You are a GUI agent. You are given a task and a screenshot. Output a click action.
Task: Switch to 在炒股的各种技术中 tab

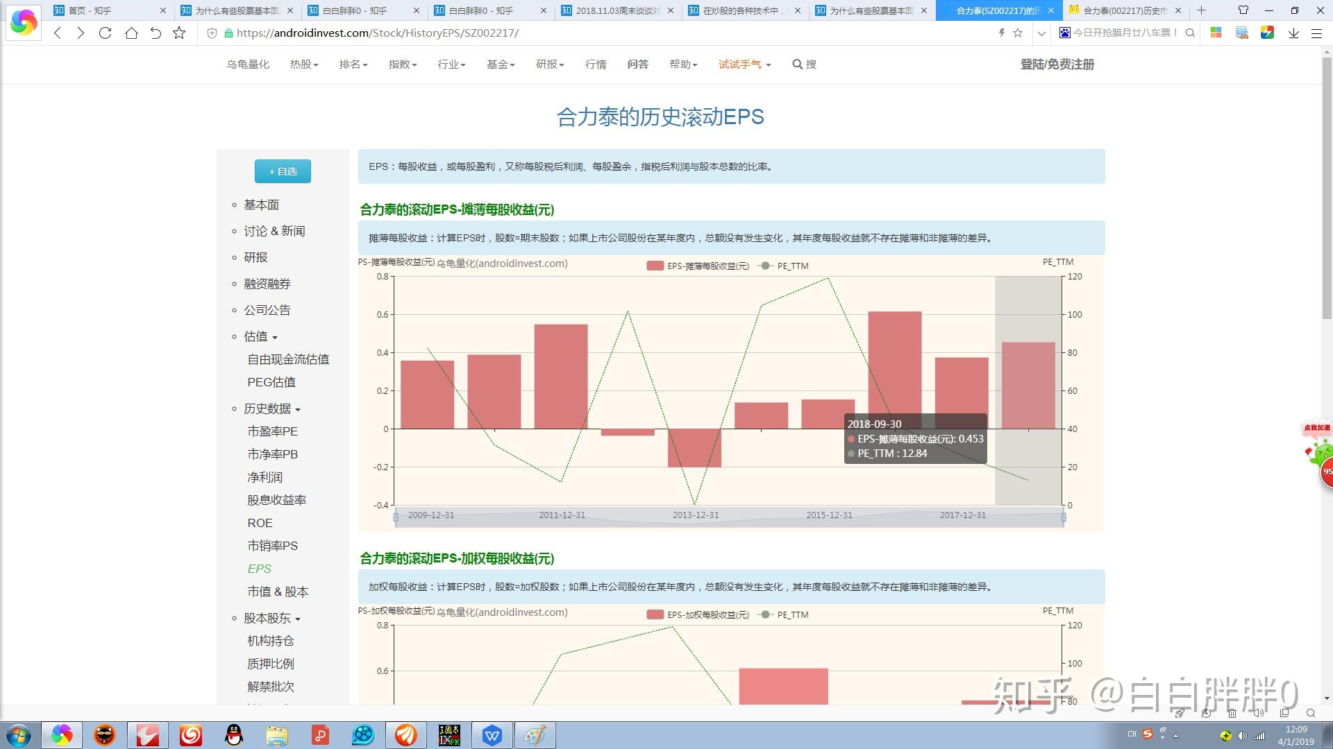coord(744,10)
